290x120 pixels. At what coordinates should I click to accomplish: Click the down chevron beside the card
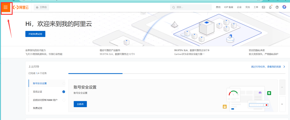point(282,104)
